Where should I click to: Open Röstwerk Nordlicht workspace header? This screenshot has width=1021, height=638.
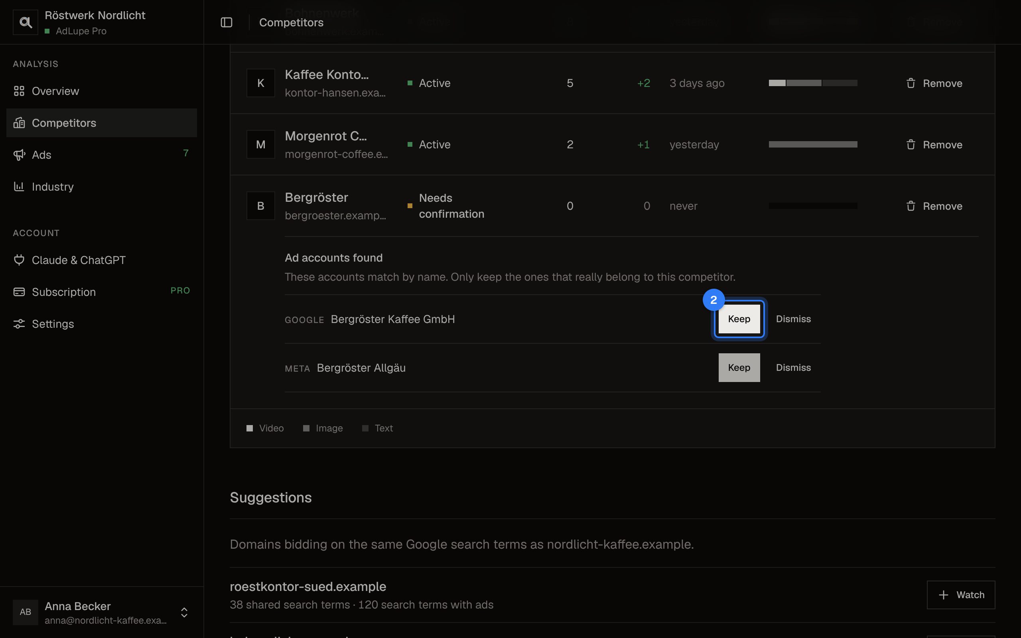[x=101, y=22]
